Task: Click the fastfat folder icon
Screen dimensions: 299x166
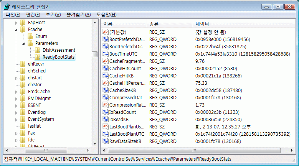Action: (x=23, y=126)
